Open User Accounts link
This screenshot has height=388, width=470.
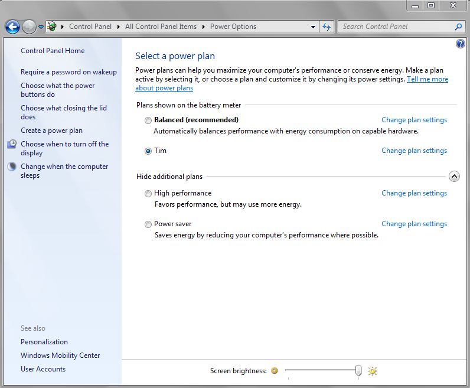(43, 369)
